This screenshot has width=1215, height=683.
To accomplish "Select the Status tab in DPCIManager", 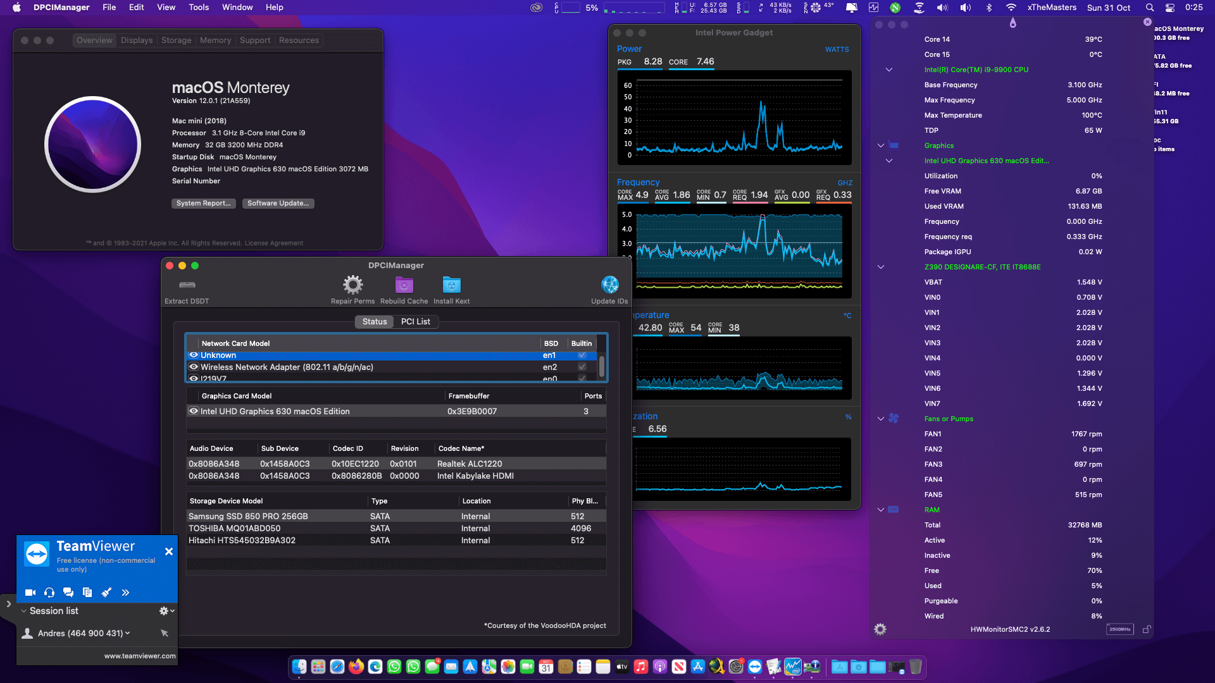I will coord(375,322).
